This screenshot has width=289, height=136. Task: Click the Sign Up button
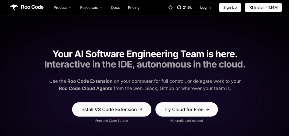click(x=230, y=8)
